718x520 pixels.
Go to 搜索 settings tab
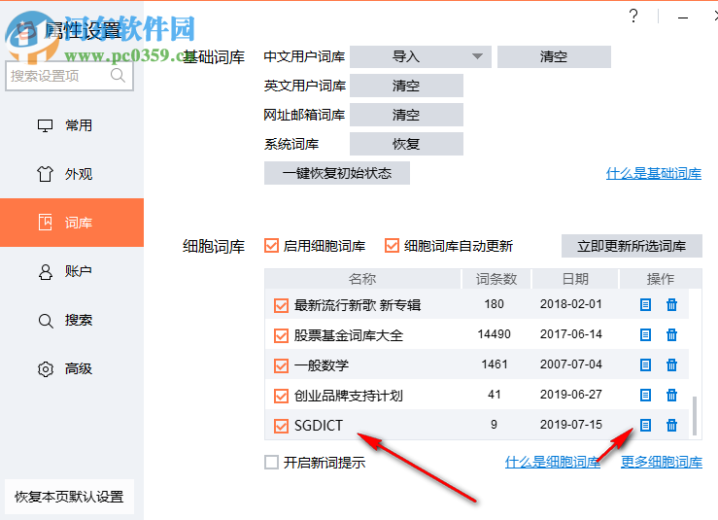[x=72, y=320]
